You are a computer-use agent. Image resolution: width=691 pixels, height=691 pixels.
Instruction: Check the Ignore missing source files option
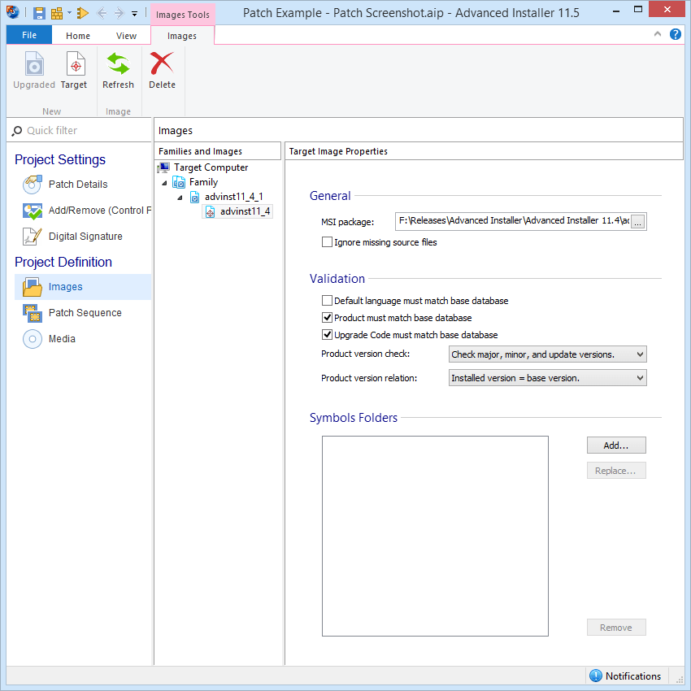tap(327, 242)
